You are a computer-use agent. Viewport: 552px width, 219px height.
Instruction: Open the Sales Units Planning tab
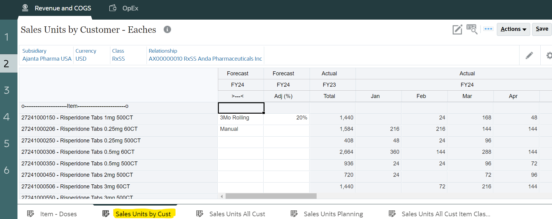click(333, 214)
